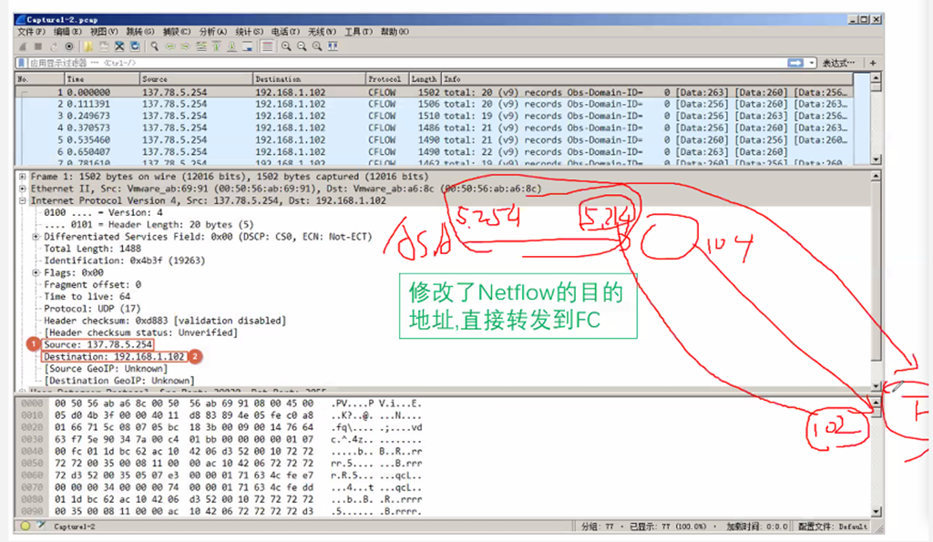Open the capture options dialog icon
This screenshot has width=933, height=542.
click(x=69, y=46)
